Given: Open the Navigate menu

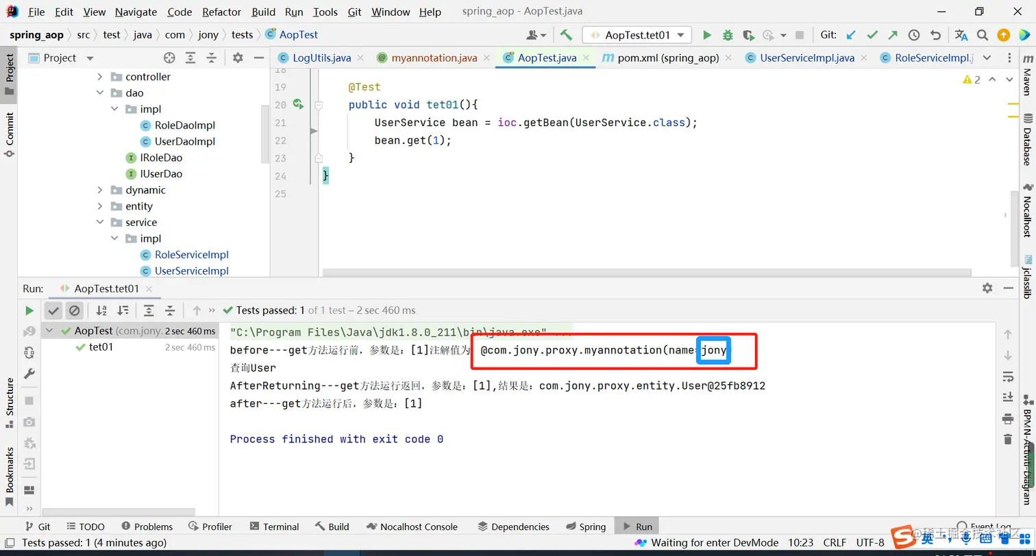Looking at the screenshot, I should tap(136, 12).
